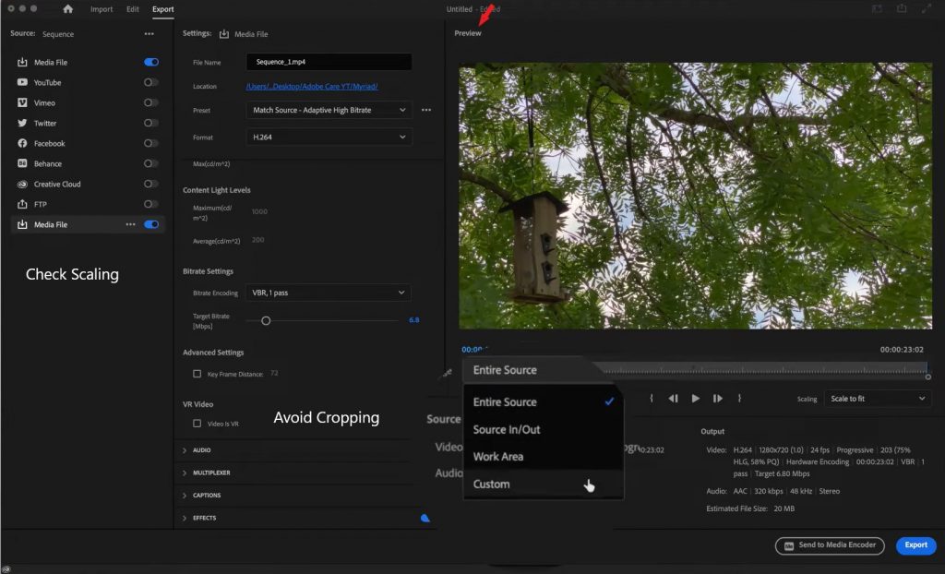Click the duration 00:00:23:02 timecode

pyautogui.click(x=902, y=350)
